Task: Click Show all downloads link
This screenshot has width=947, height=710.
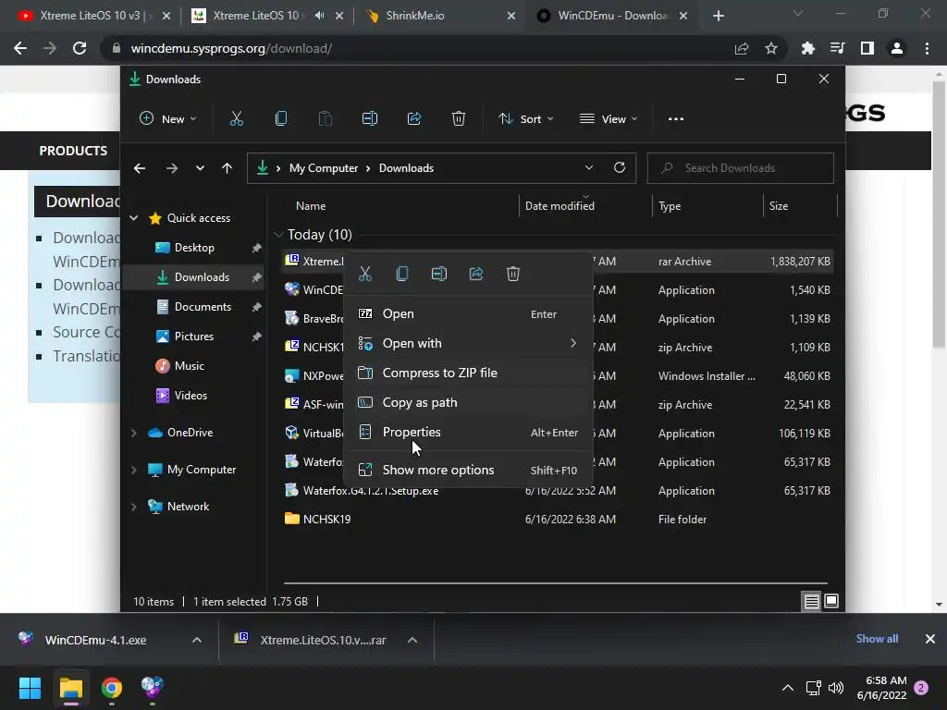Action: click(877, 639)
